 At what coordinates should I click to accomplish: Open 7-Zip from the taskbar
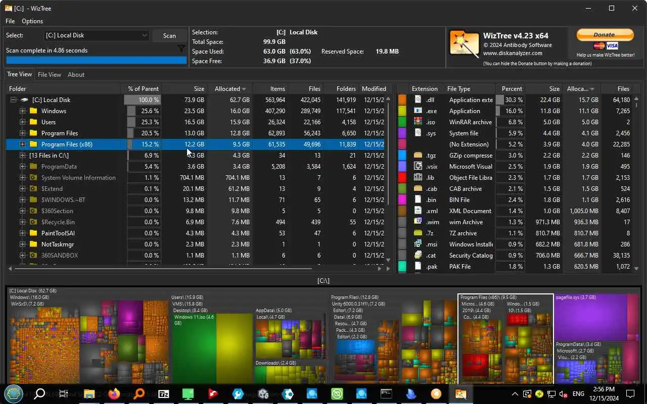pyautogui.click(x=164, y=394)
